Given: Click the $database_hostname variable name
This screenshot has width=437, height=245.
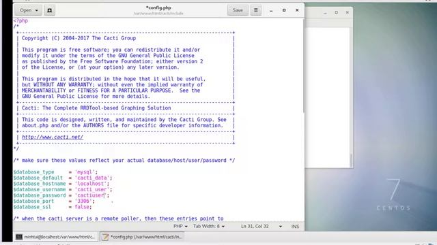Looking at the screenshot, I should pyautogui.click(x=40, y=184).
